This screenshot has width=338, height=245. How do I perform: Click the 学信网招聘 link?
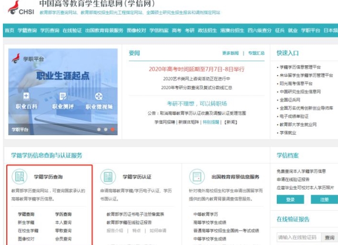click(164, 122)
